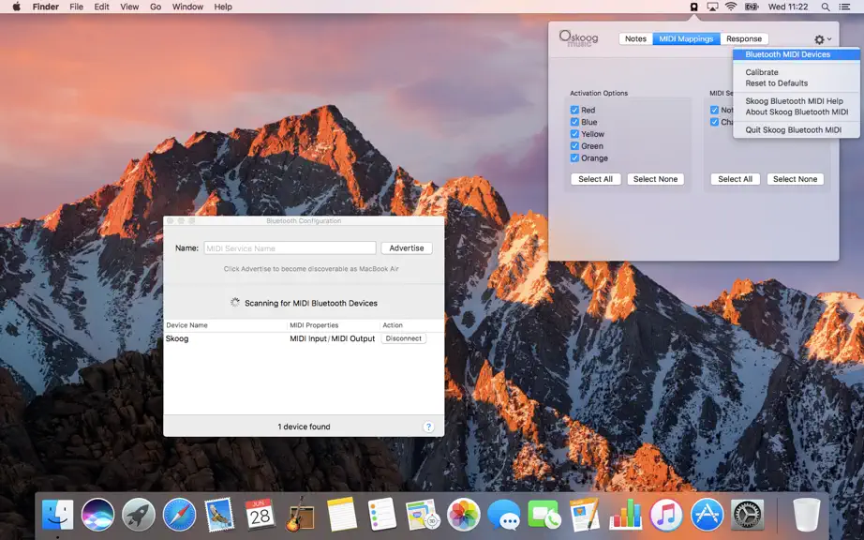Open the Notification Center list icon
The height and width of the screenshot is (540, 864).
tap(844, 7)
